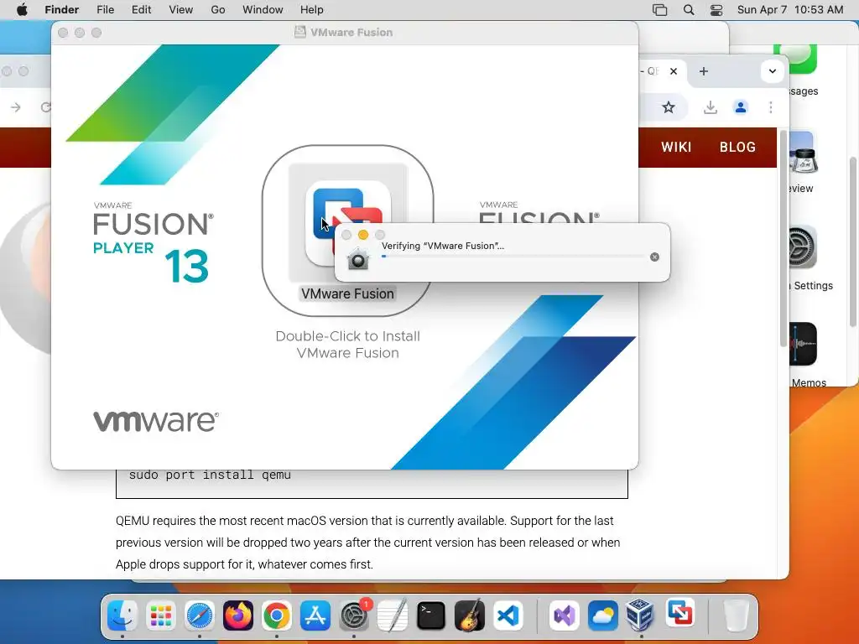The height and width of the screenshot is (644, 859).
Task: Open the BLOG link on QEMU site
Action: 737,148
